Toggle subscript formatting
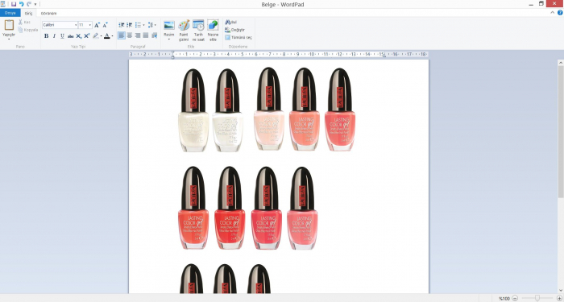The image size is (564, 302). point(78,36)
